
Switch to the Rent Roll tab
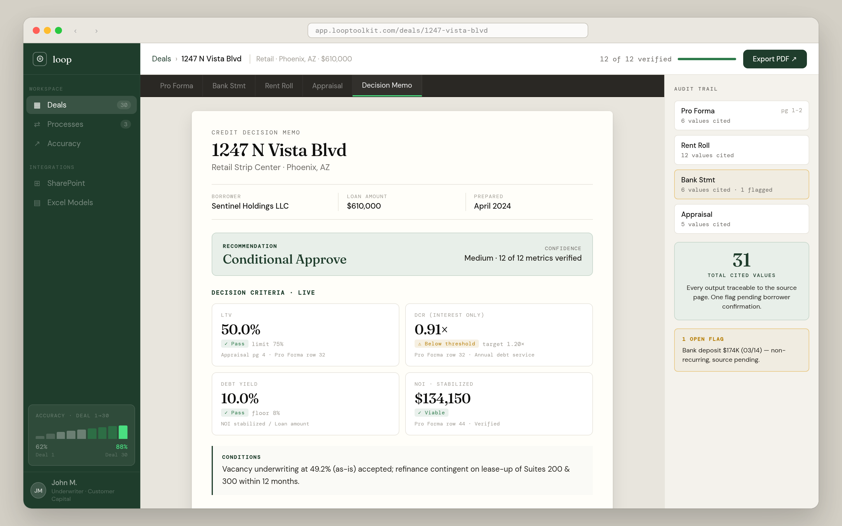(279, 86)
